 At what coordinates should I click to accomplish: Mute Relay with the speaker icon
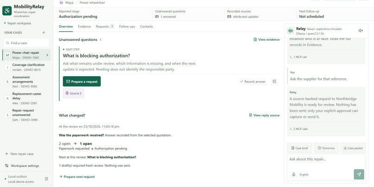361,31
